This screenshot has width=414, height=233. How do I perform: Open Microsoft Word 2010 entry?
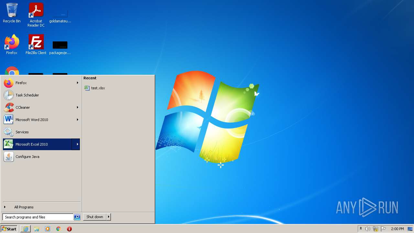(41, 120)
